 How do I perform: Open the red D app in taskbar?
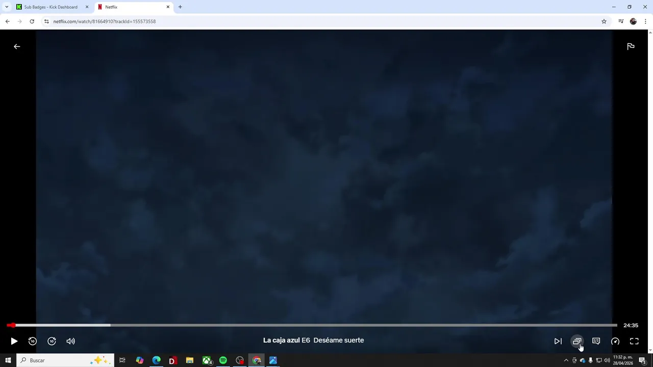tap(172, 360)
